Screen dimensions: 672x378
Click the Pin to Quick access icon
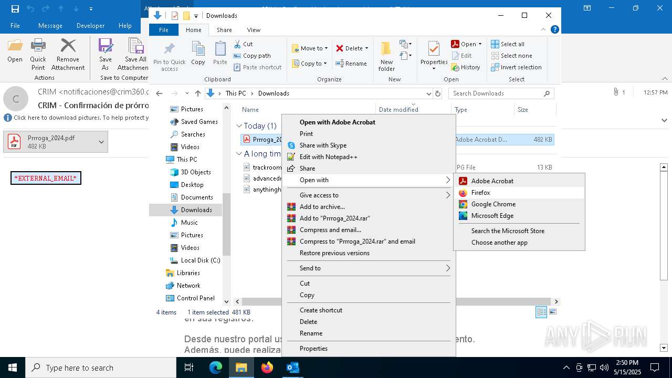pos(169,56)
